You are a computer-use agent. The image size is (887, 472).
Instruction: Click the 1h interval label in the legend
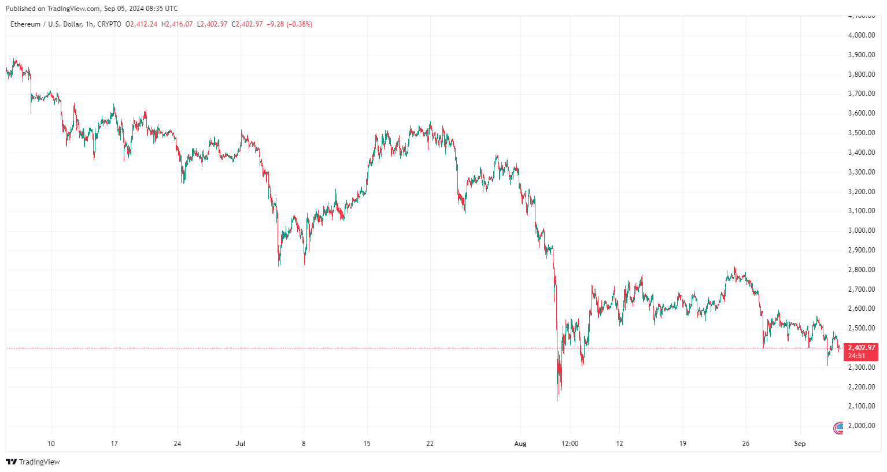coord(89,24)
